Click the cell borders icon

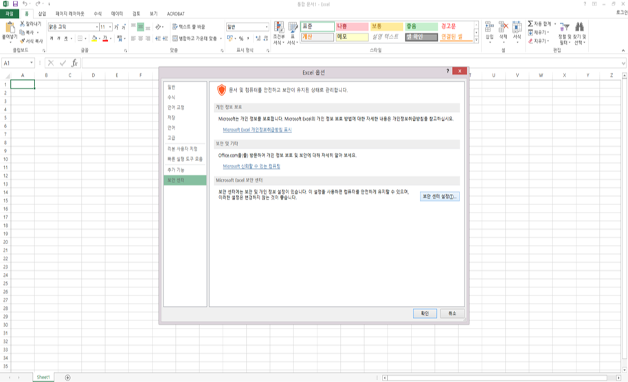(80, 38)
